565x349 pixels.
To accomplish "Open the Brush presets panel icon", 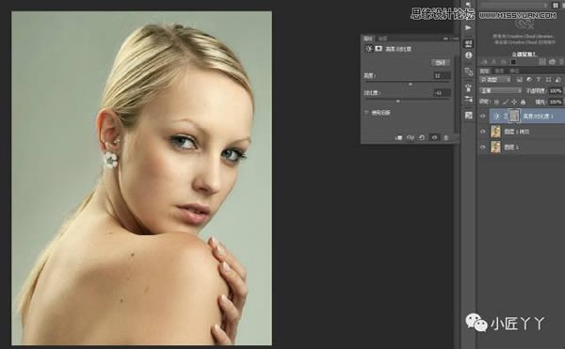I will 468,87.
